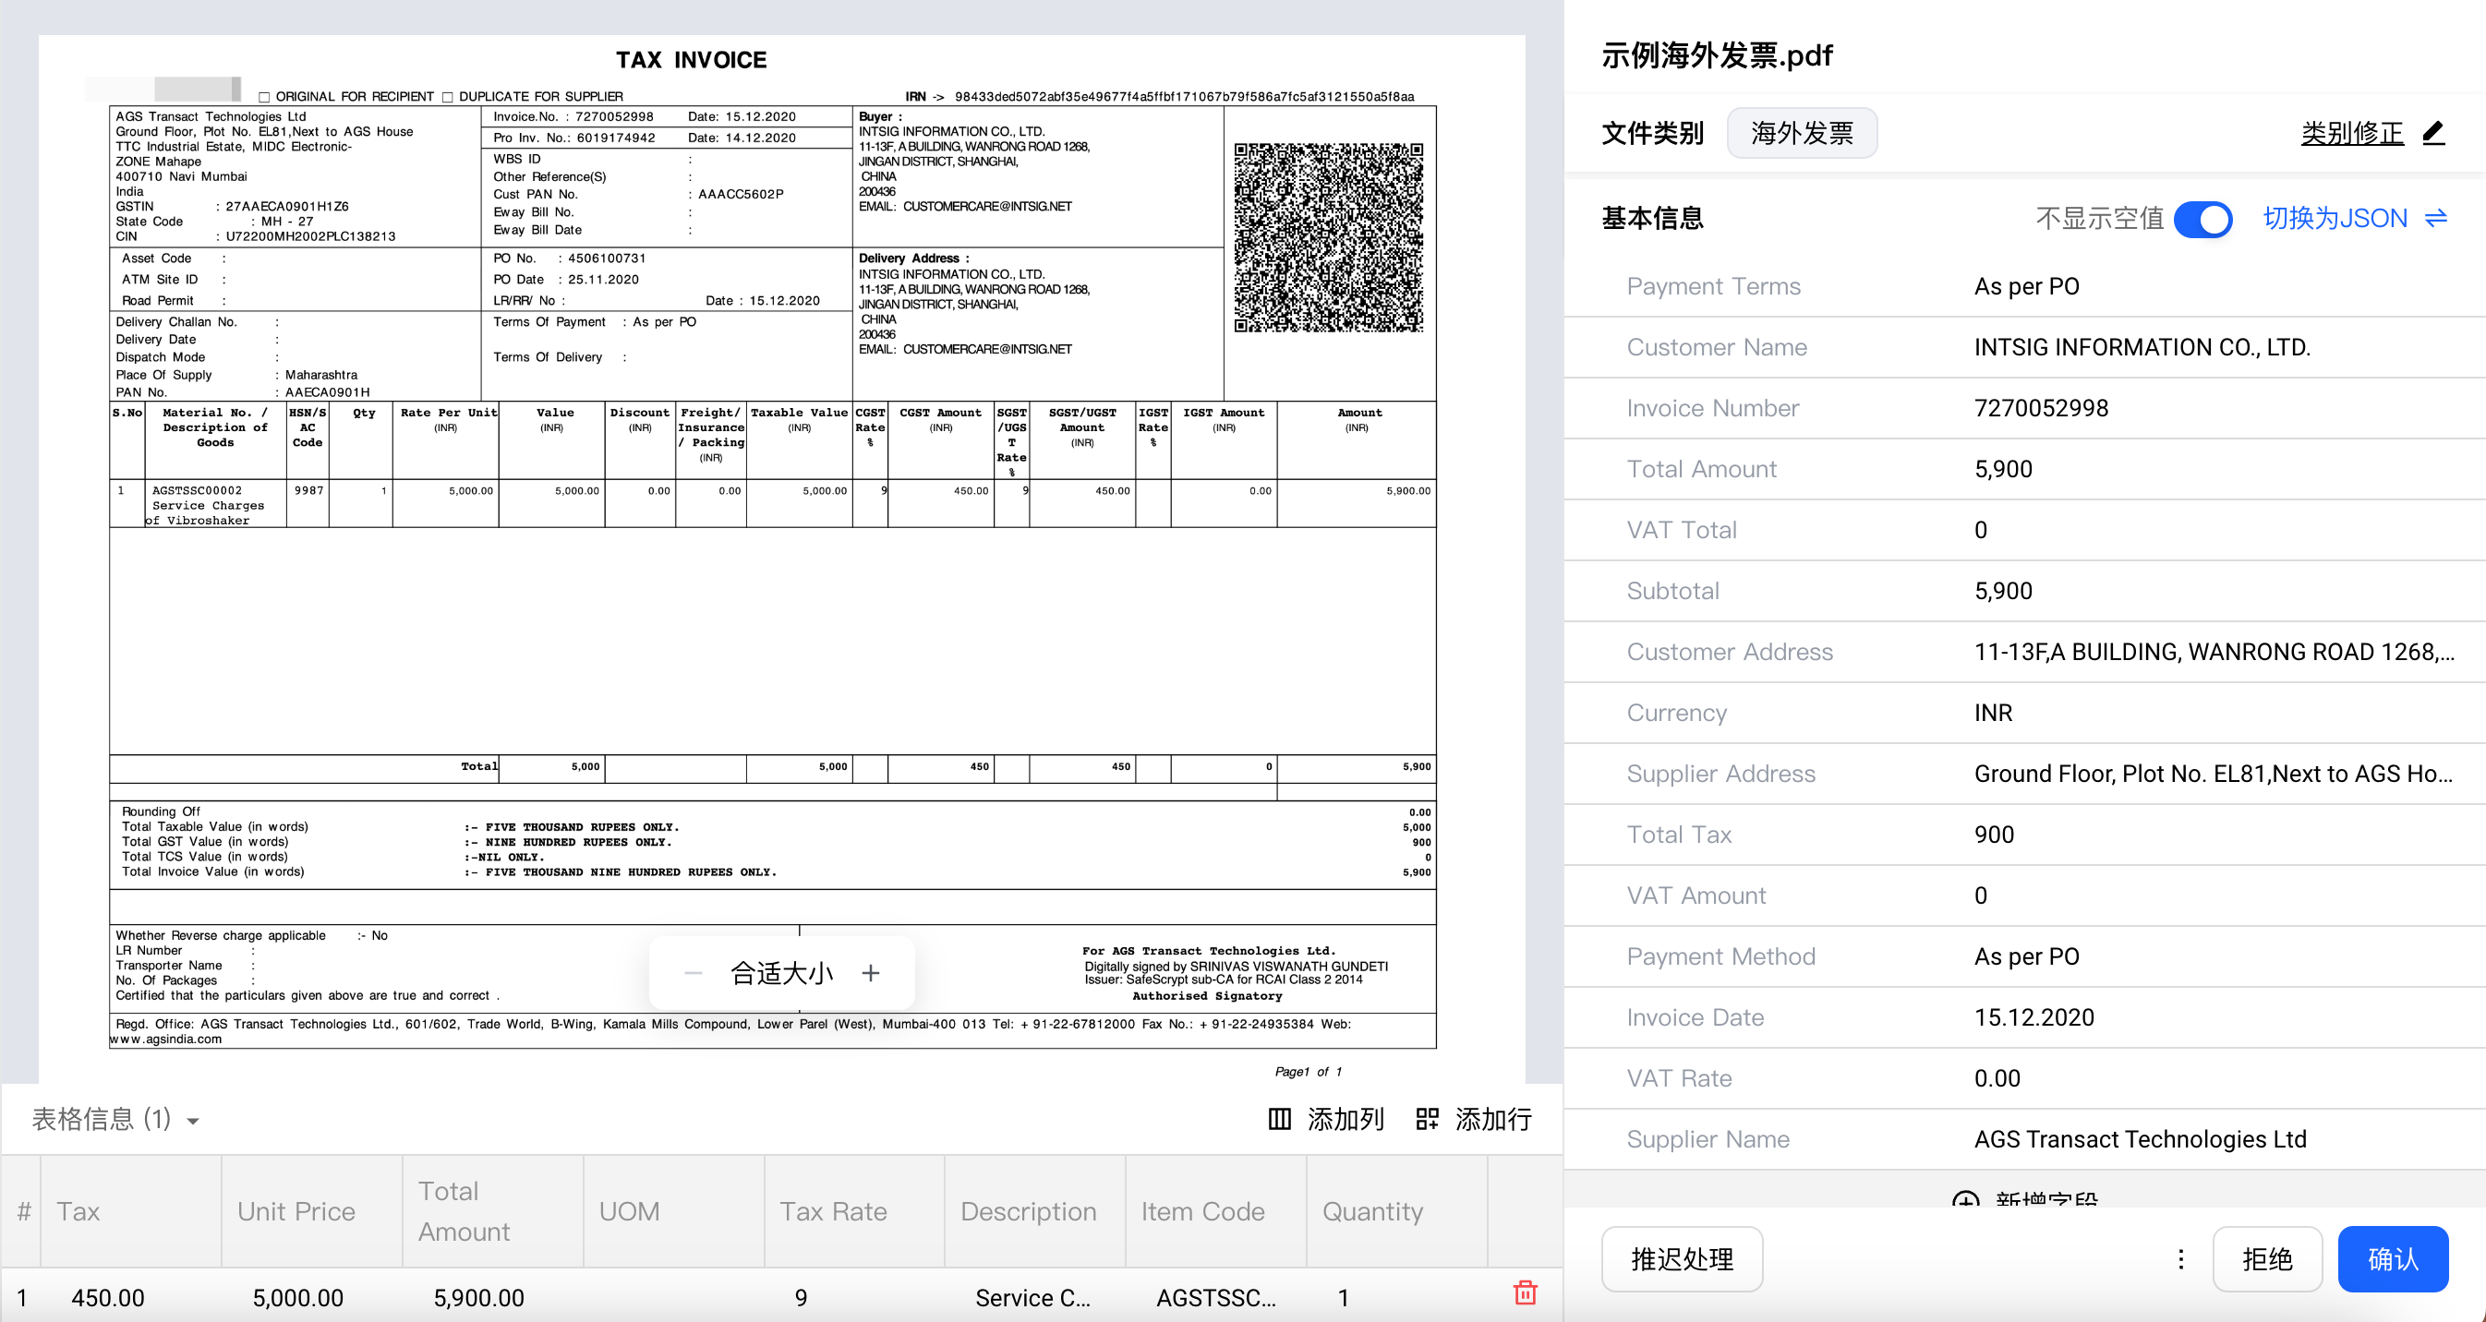The height and width of the screenshot is (1322, 2486).
Task: Click the pencil edit icon beside 类别修正
Action: 2433,133
